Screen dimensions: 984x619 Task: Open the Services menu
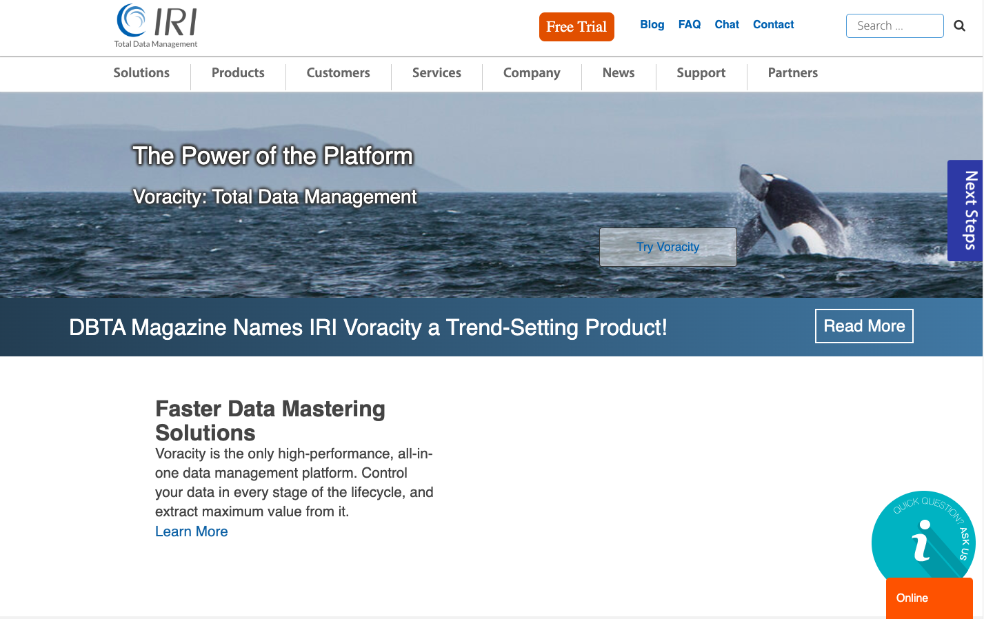click(x=436, y=73)
